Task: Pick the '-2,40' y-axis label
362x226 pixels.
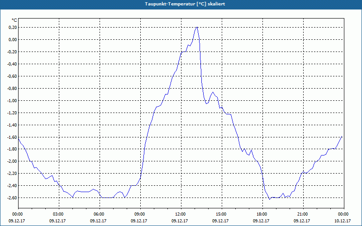Action: (13, 186)
